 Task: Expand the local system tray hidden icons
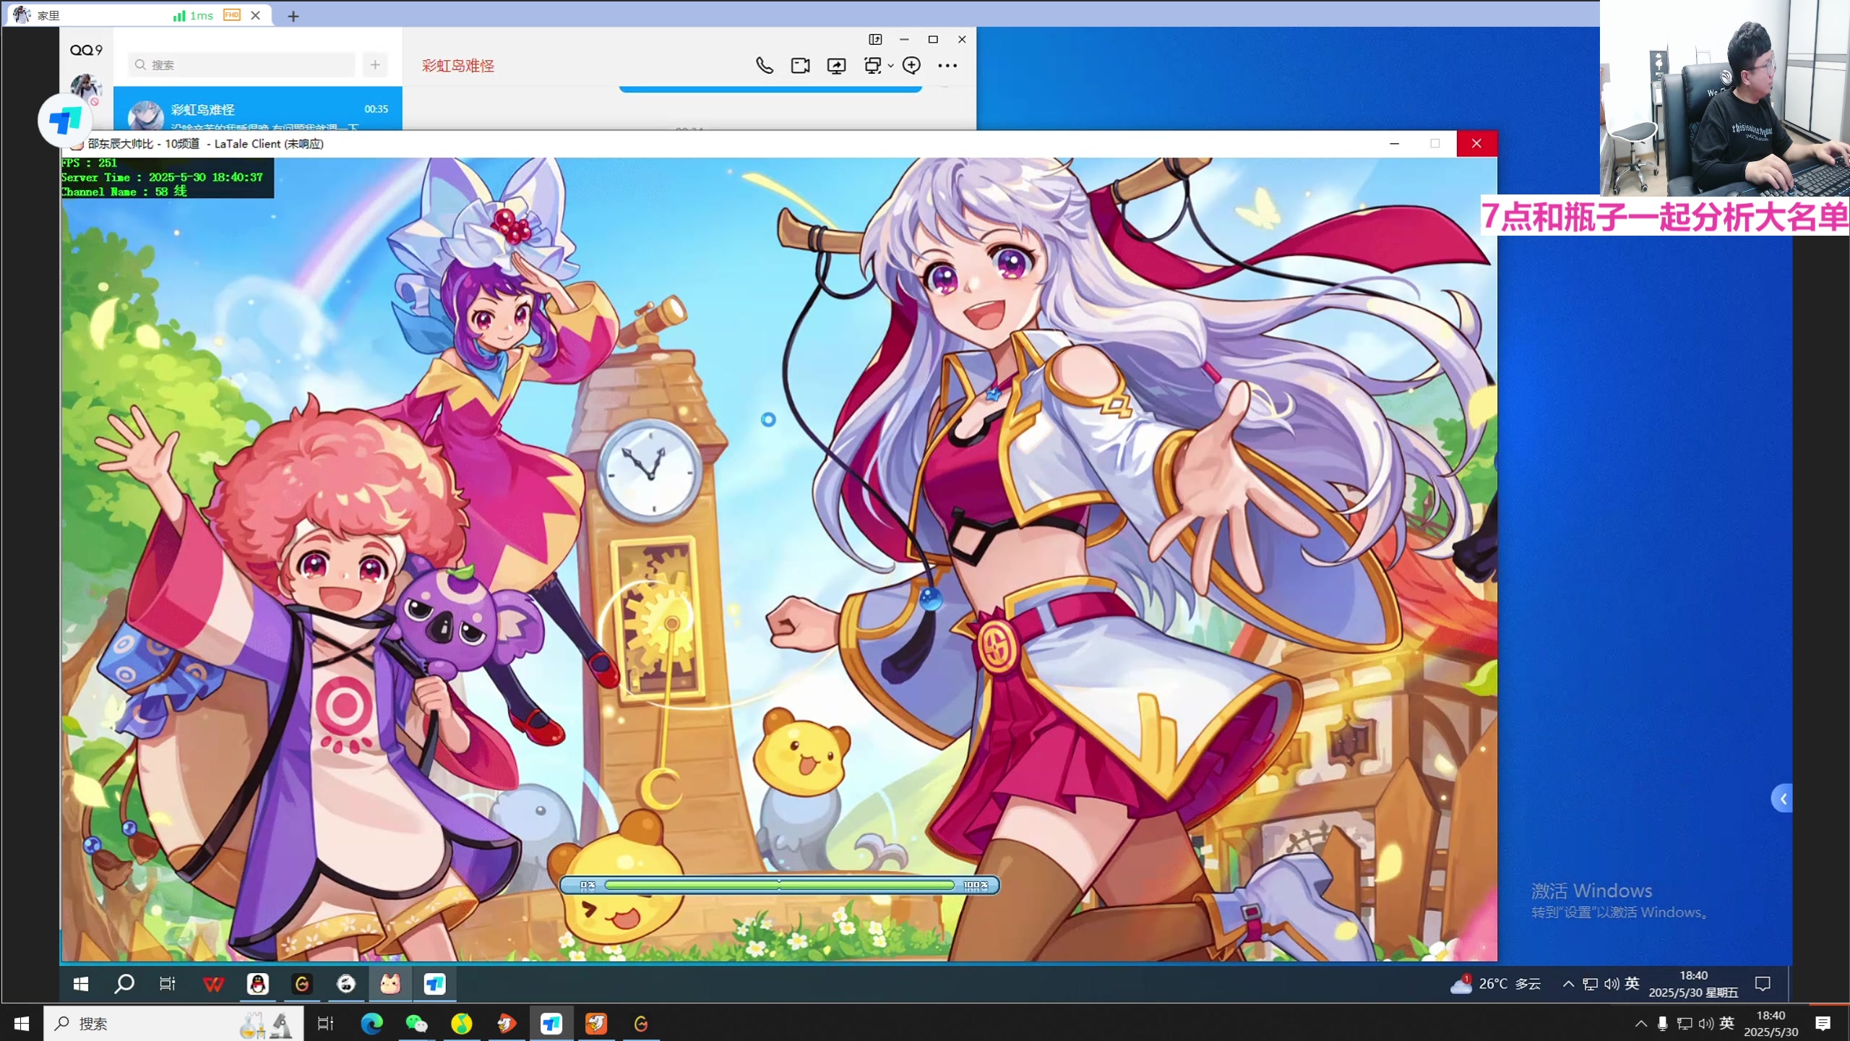tap(1641, 1024)
